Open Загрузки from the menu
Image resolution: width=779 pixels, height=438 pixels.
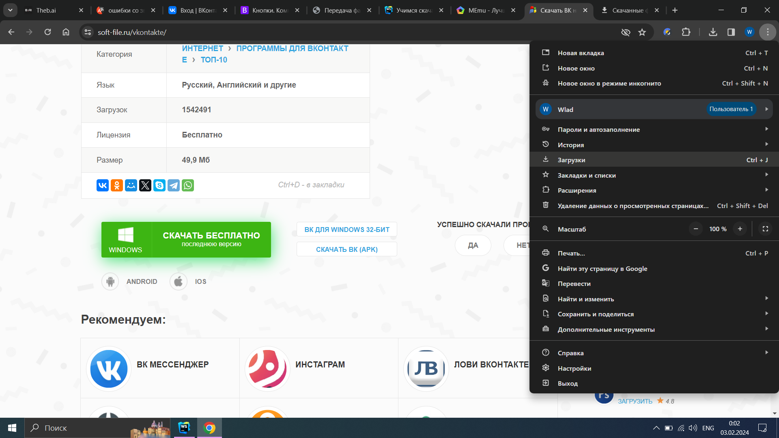coord(654,160)
